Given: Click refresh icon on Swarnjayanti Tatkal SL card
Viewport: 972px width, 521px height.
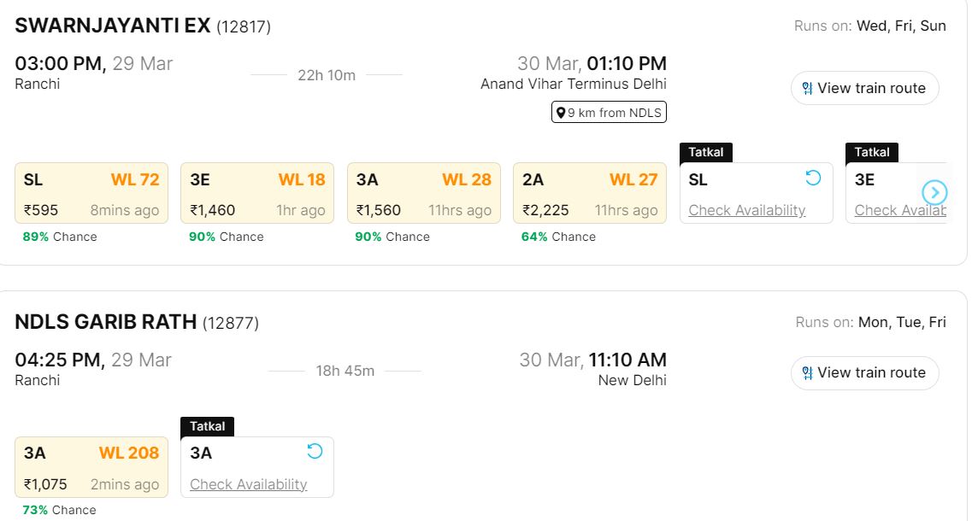Looking at the screenshot, I should tap(813, 178).
